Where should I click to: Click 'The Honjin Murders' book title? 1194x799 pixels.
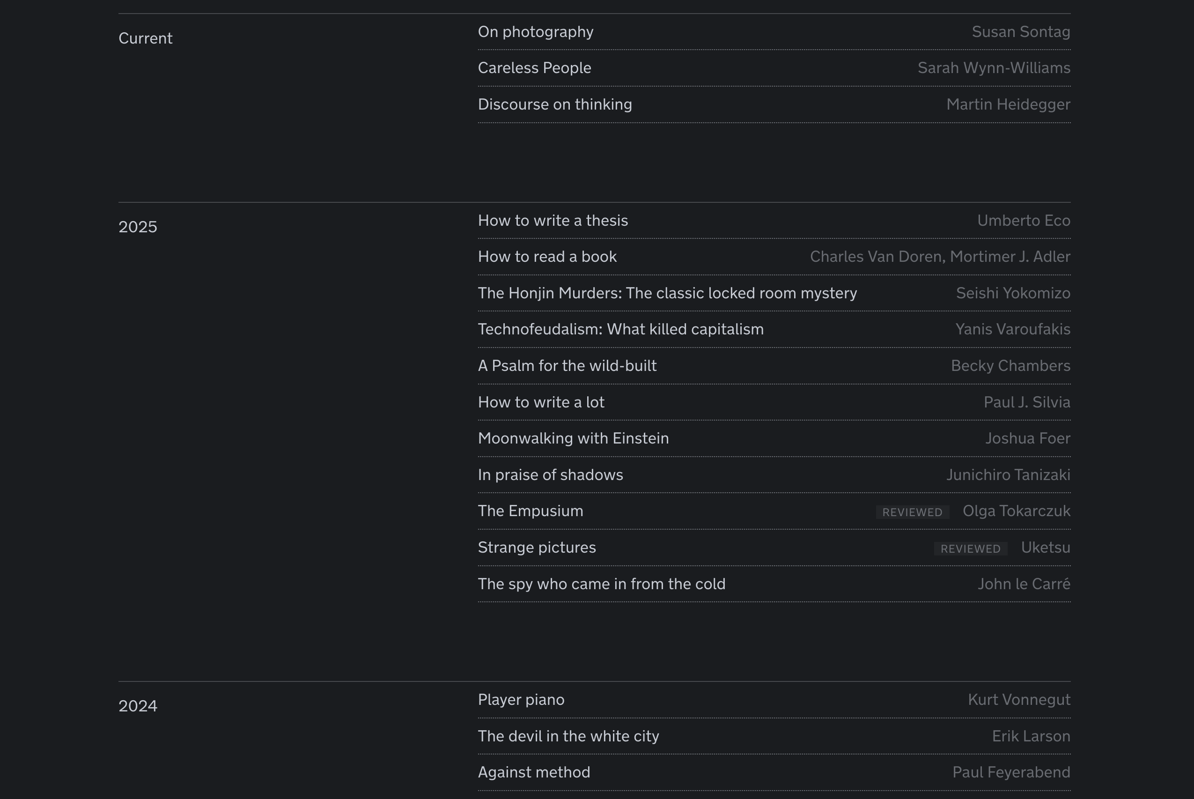[x=667, y=293]
